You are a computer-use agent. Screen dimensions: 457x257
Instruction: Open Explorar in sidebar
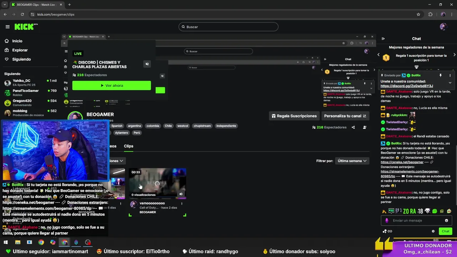(20, 50)
